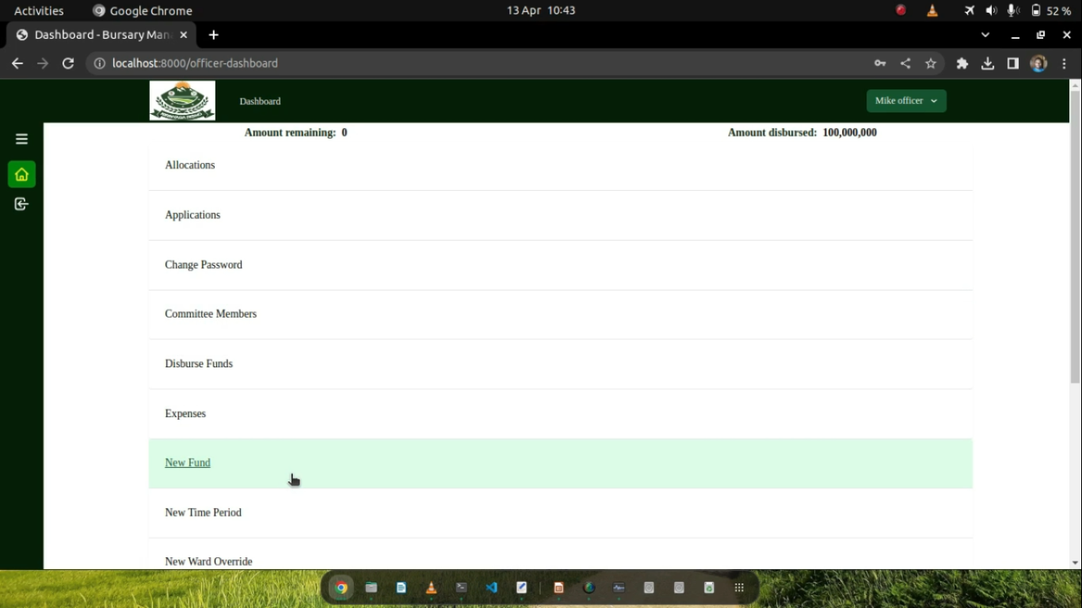Open VLC media player from the dock
Image resolution: width=1082 pixels, height=608 pixels.
pos(430,587)
